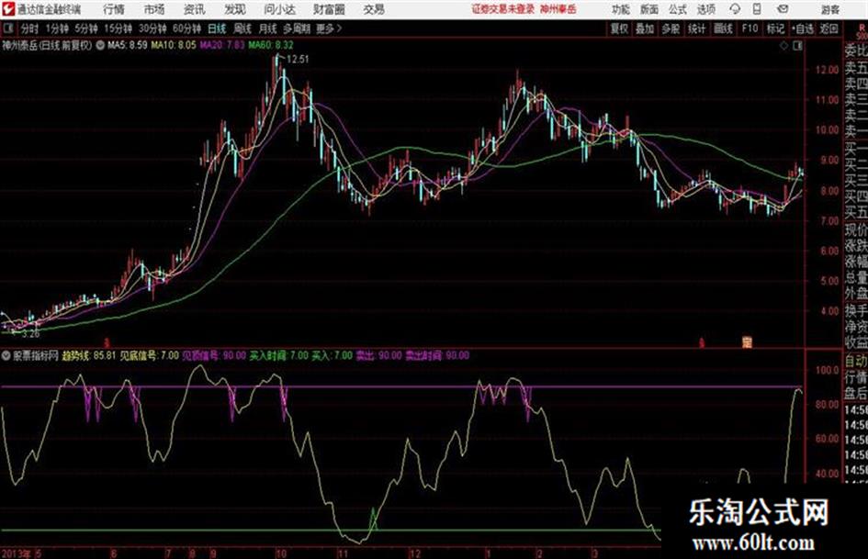Click the 见底信号: 7.00 label
868x559 pixels.
point(150,355)
